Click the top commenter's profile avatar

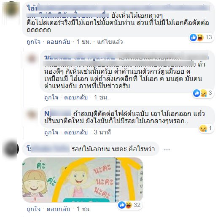pos(11,9)
